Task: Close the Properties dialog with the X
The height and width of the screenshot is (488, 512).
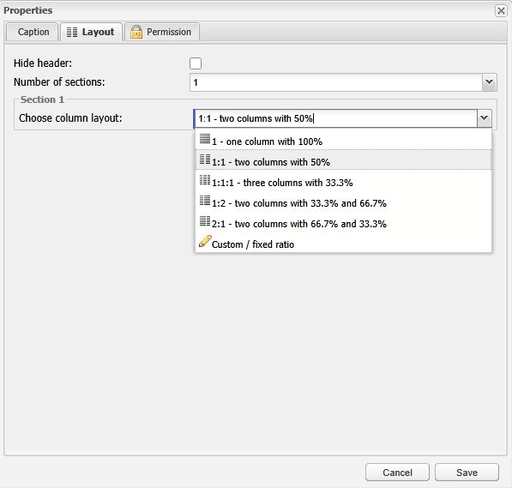Action: (501, 11)
